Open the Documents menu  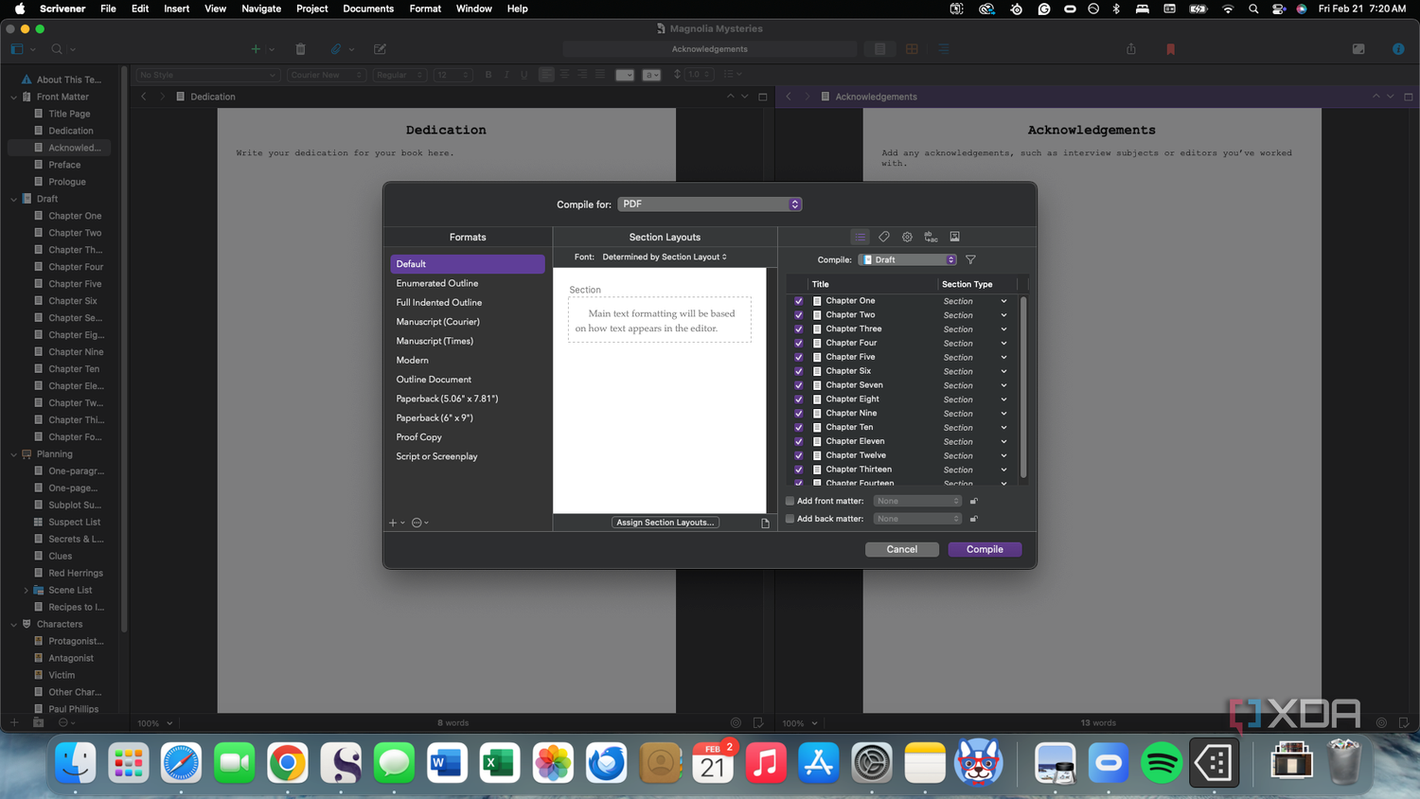pyautogui.click(x=368, y=9)
